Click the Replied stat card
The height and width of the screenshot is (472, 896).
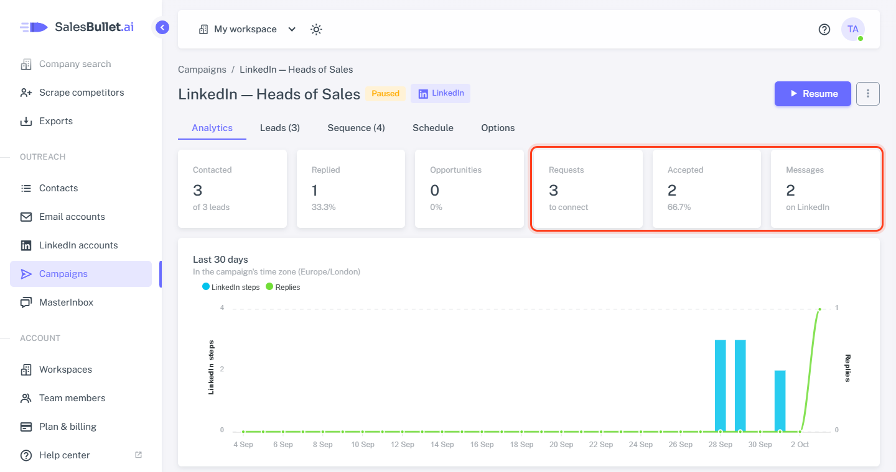(x=351, y=189)
